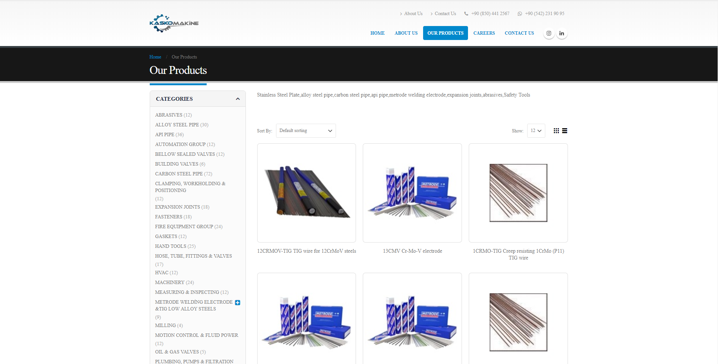Switch to grid view layout

(x=556, y=131)
